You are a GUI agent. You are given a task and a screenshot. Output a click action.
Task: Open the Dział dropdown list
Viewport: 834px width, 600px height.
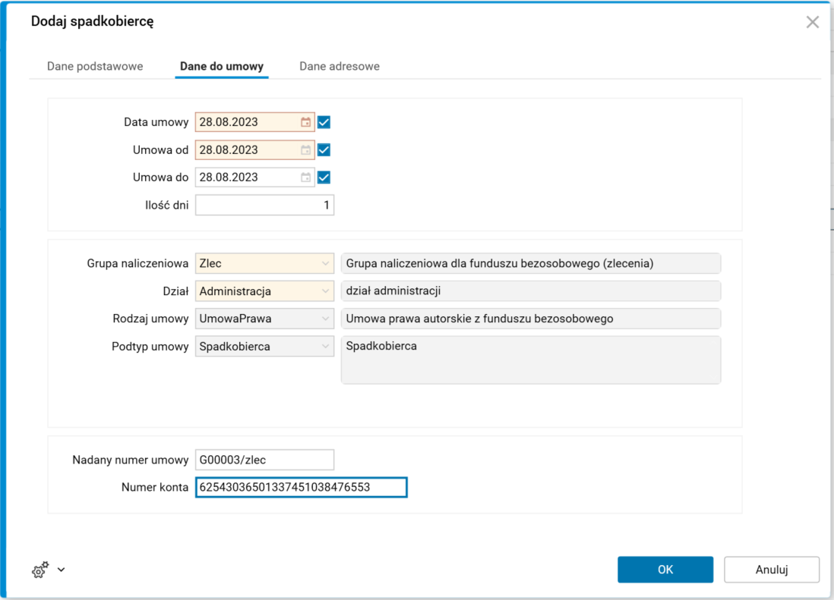[325, 291]
